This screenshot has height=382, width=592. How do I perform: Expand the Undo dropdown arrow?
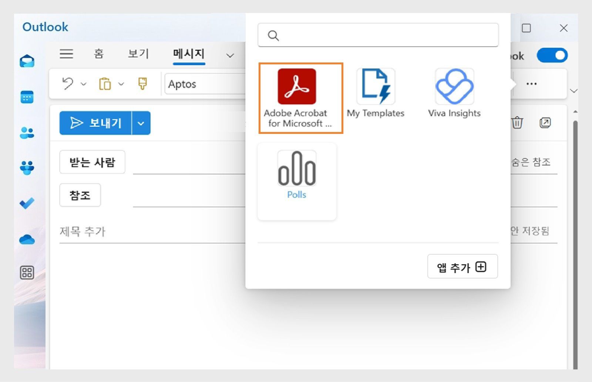(x=83, y=84)
